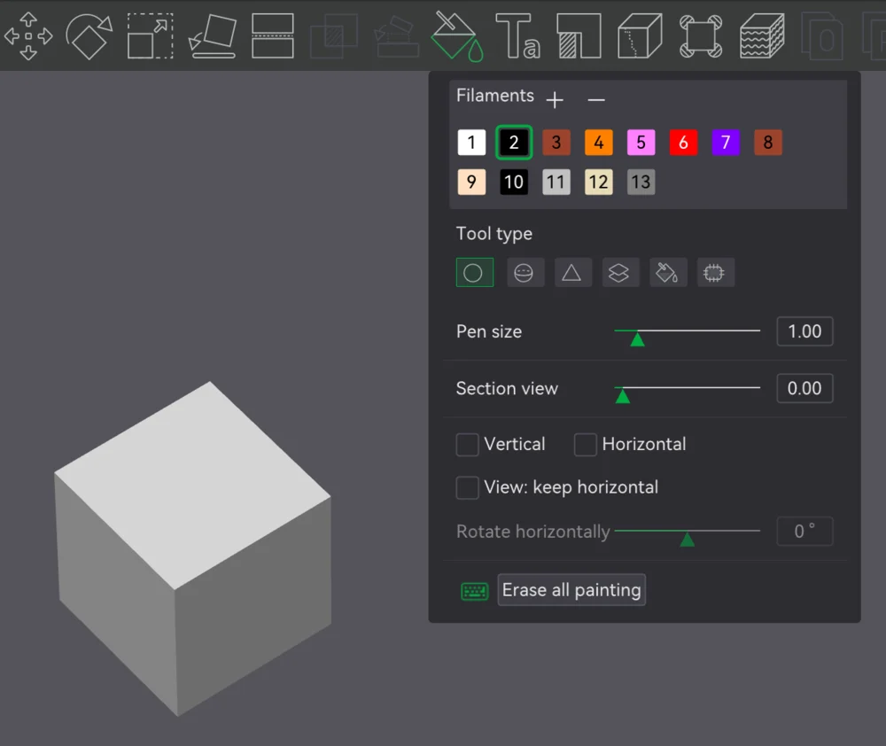Viewport: 886px width, 746px height.
Task: Click the Section view value field
Action: point(804,388)
